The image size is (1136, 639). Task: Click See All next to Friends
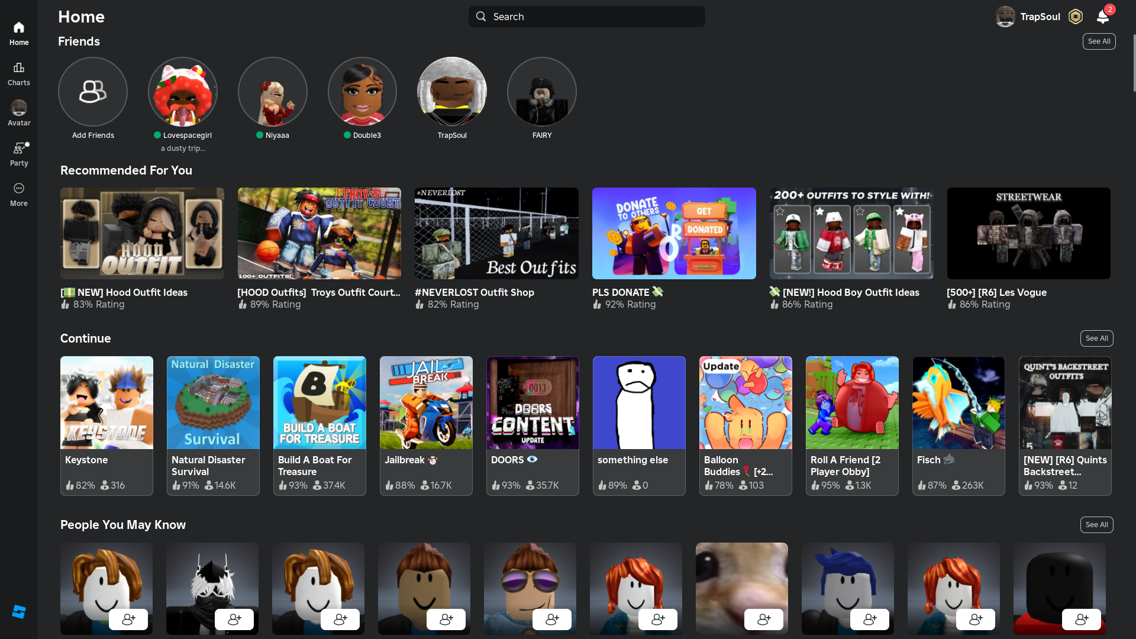[1099, 41]
